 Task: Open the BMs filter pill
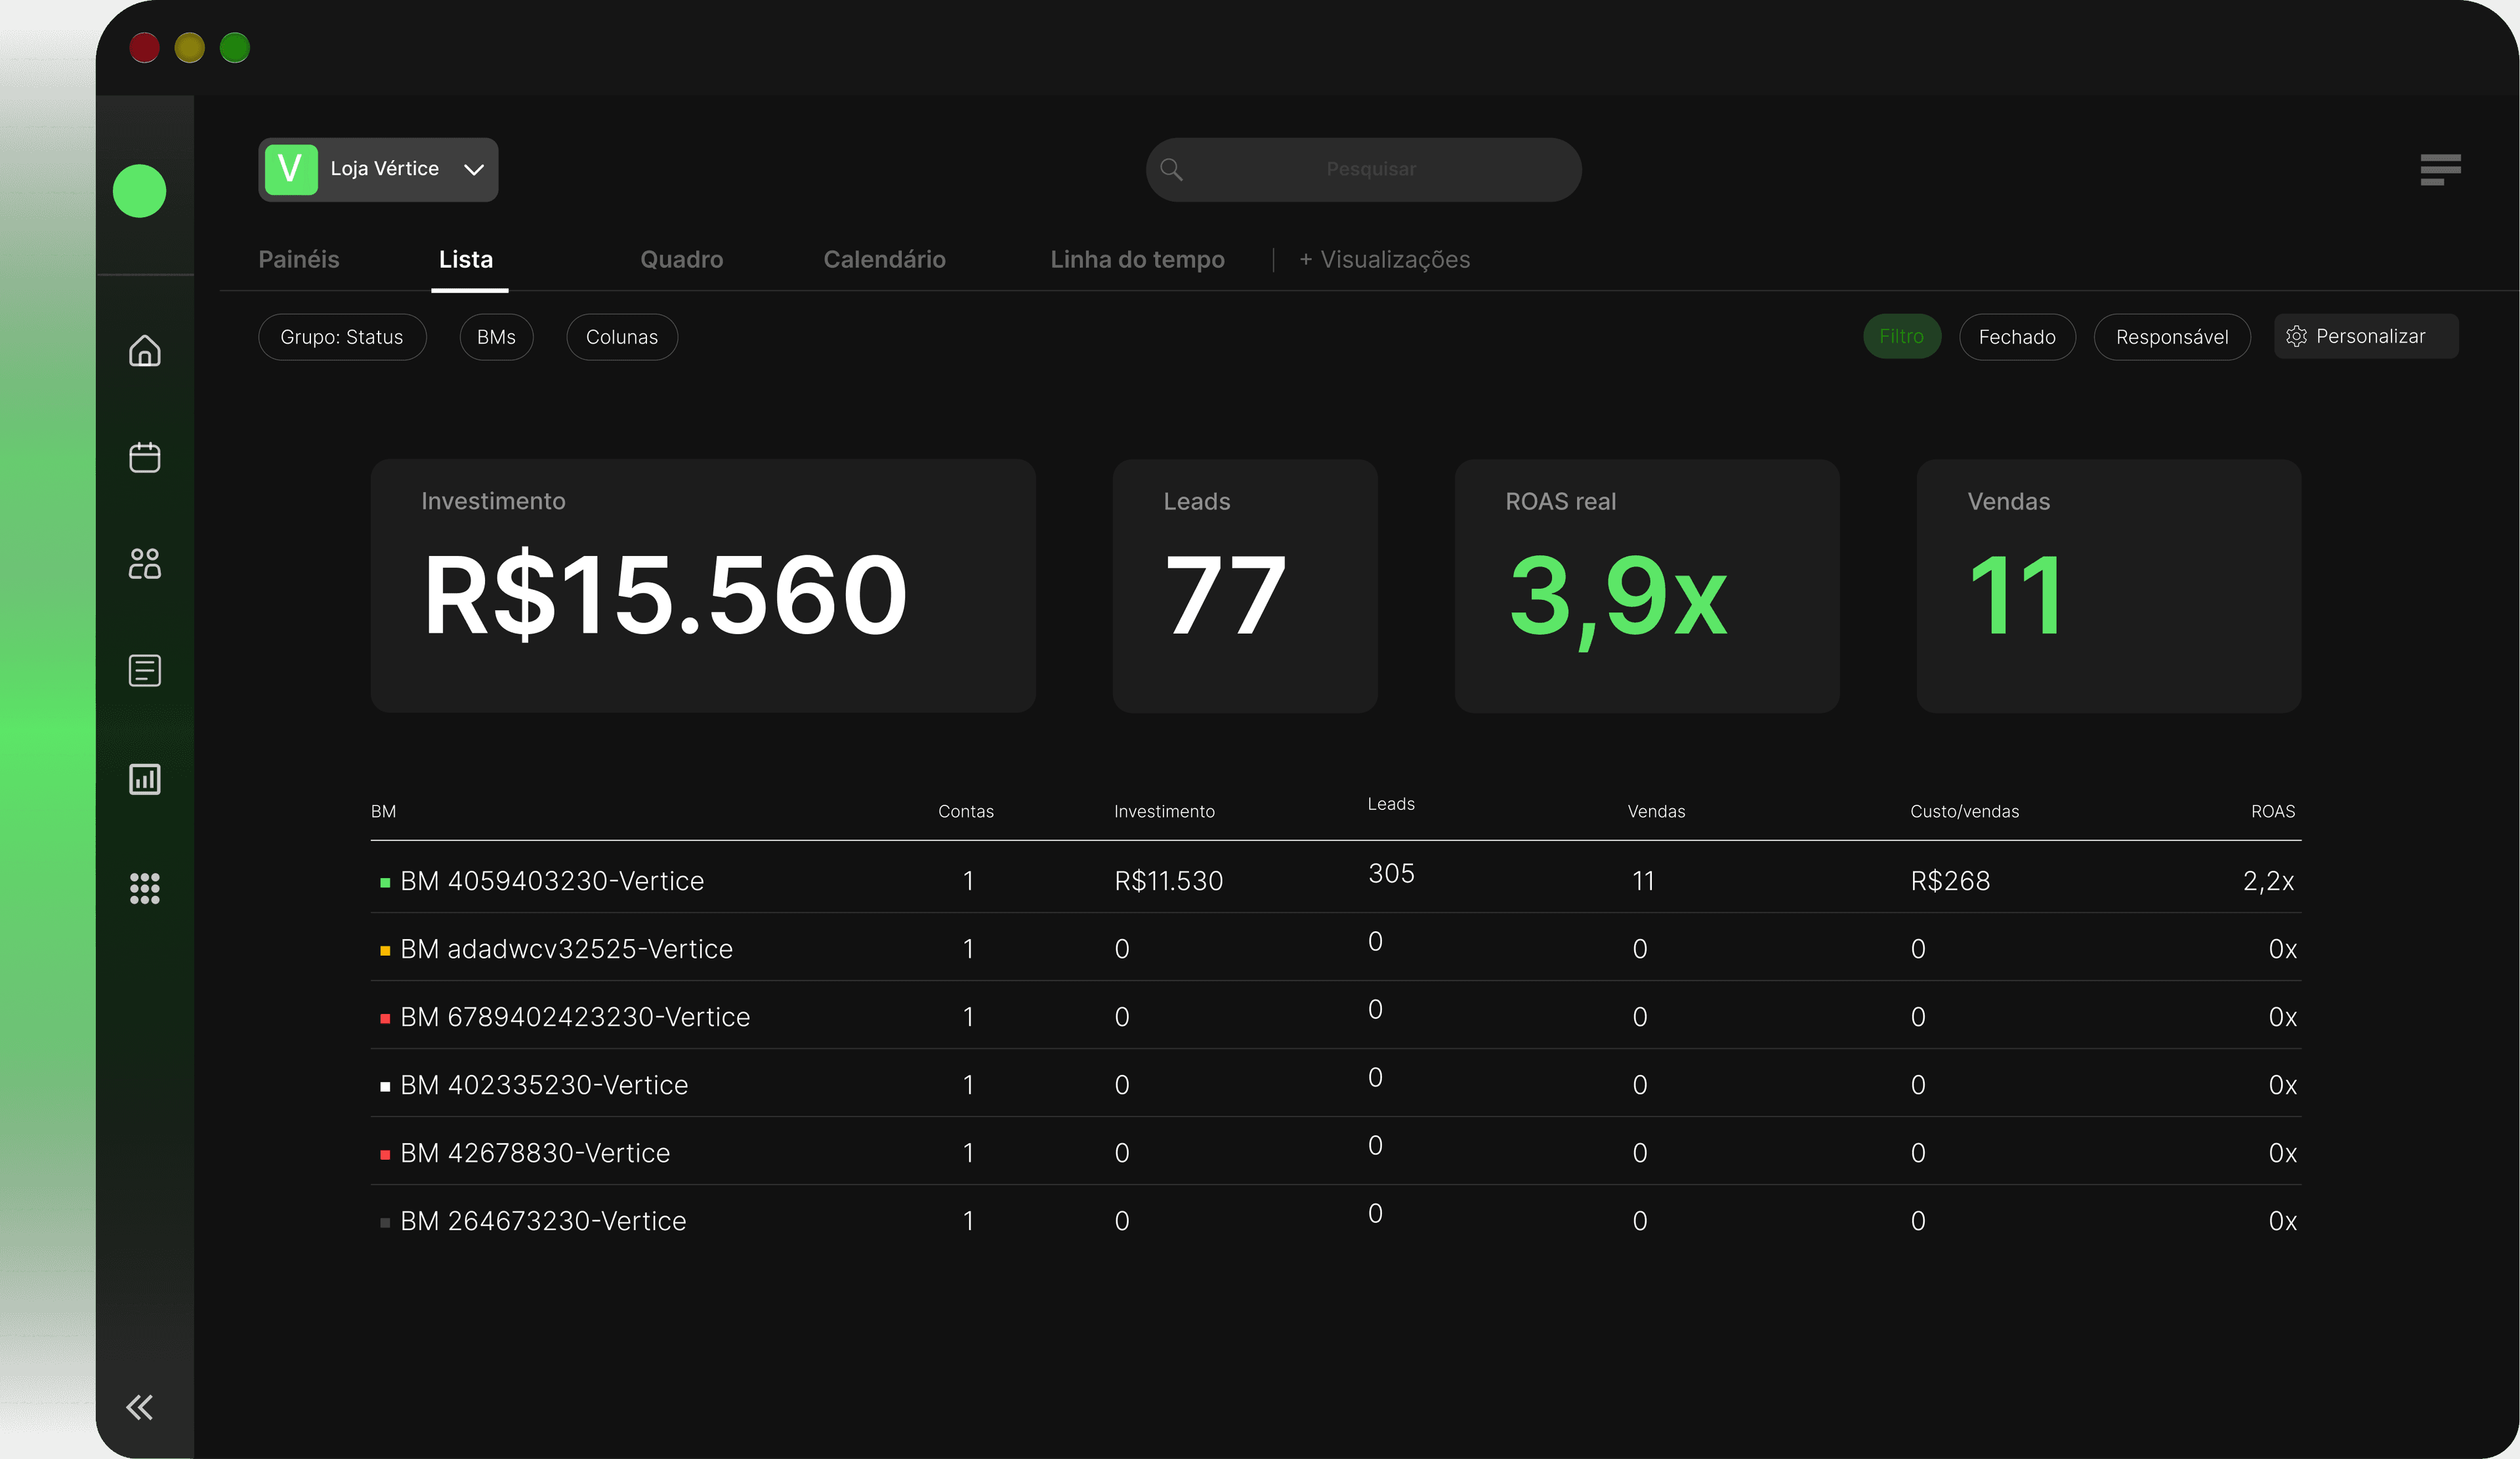point(496,337)
